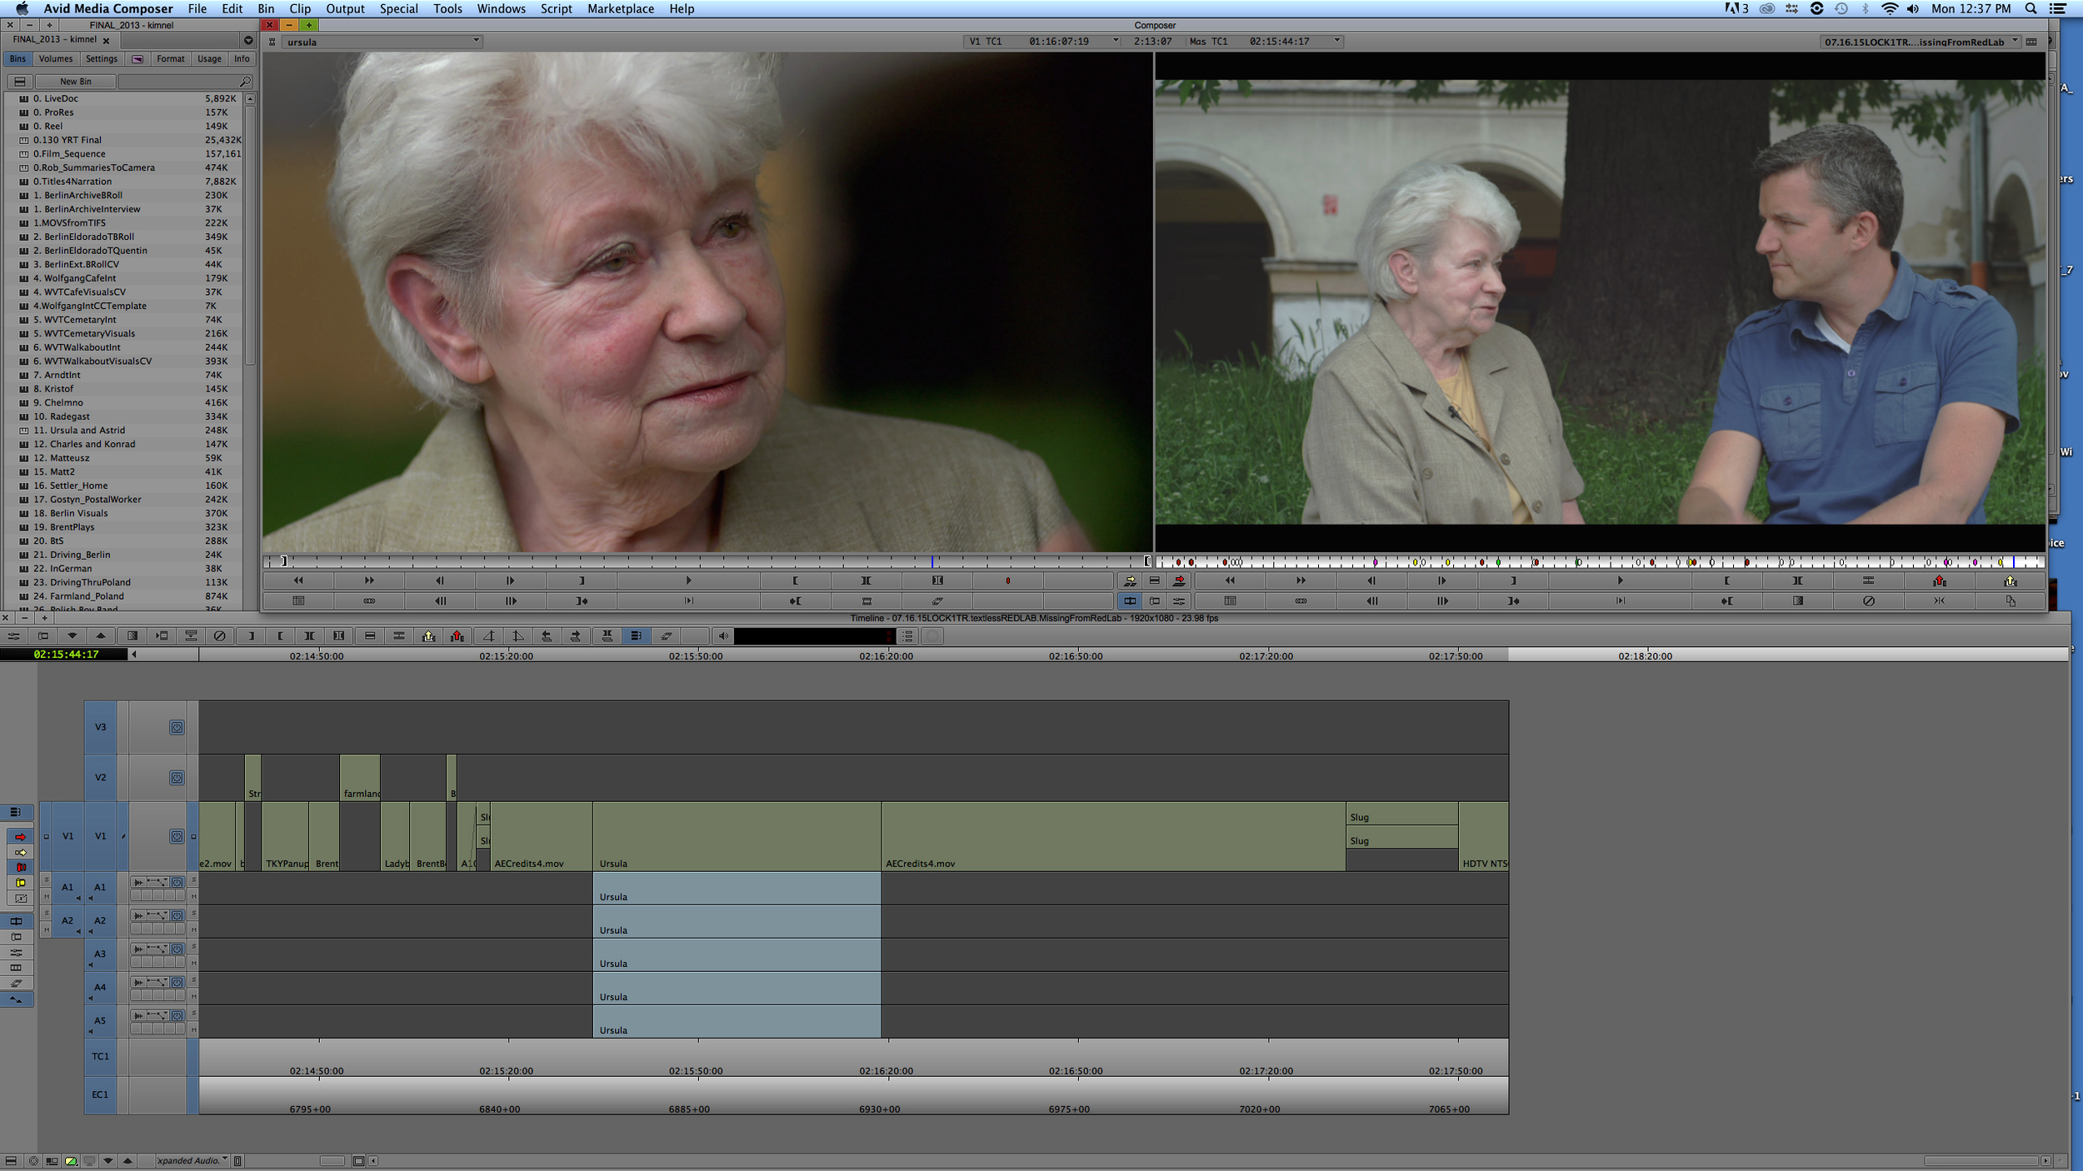2083x1171 pixels.
Task: Open the 0.Film_Sequence bin
Action: pos(69,154)
